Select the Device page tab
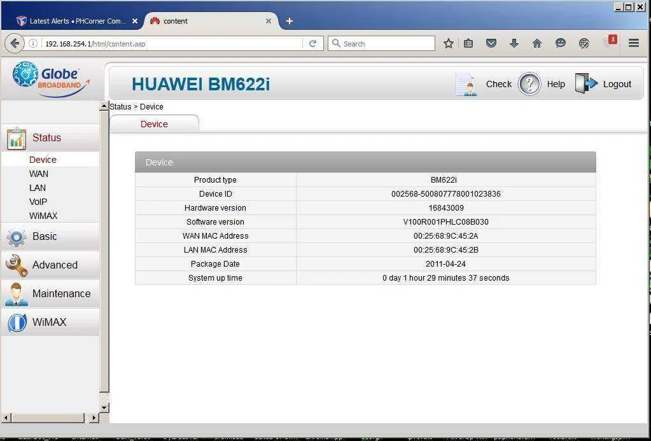 (x=154, y=123)
